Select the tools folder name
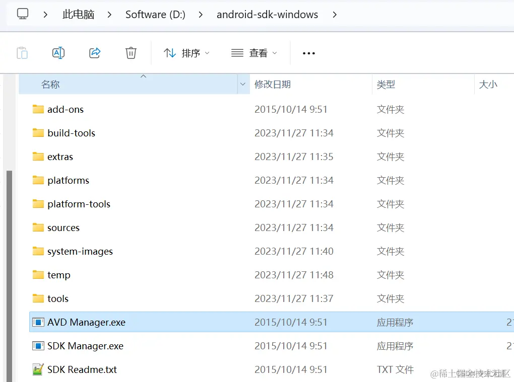The height and width of the screenshot is (382, 514). coord(57,298)
